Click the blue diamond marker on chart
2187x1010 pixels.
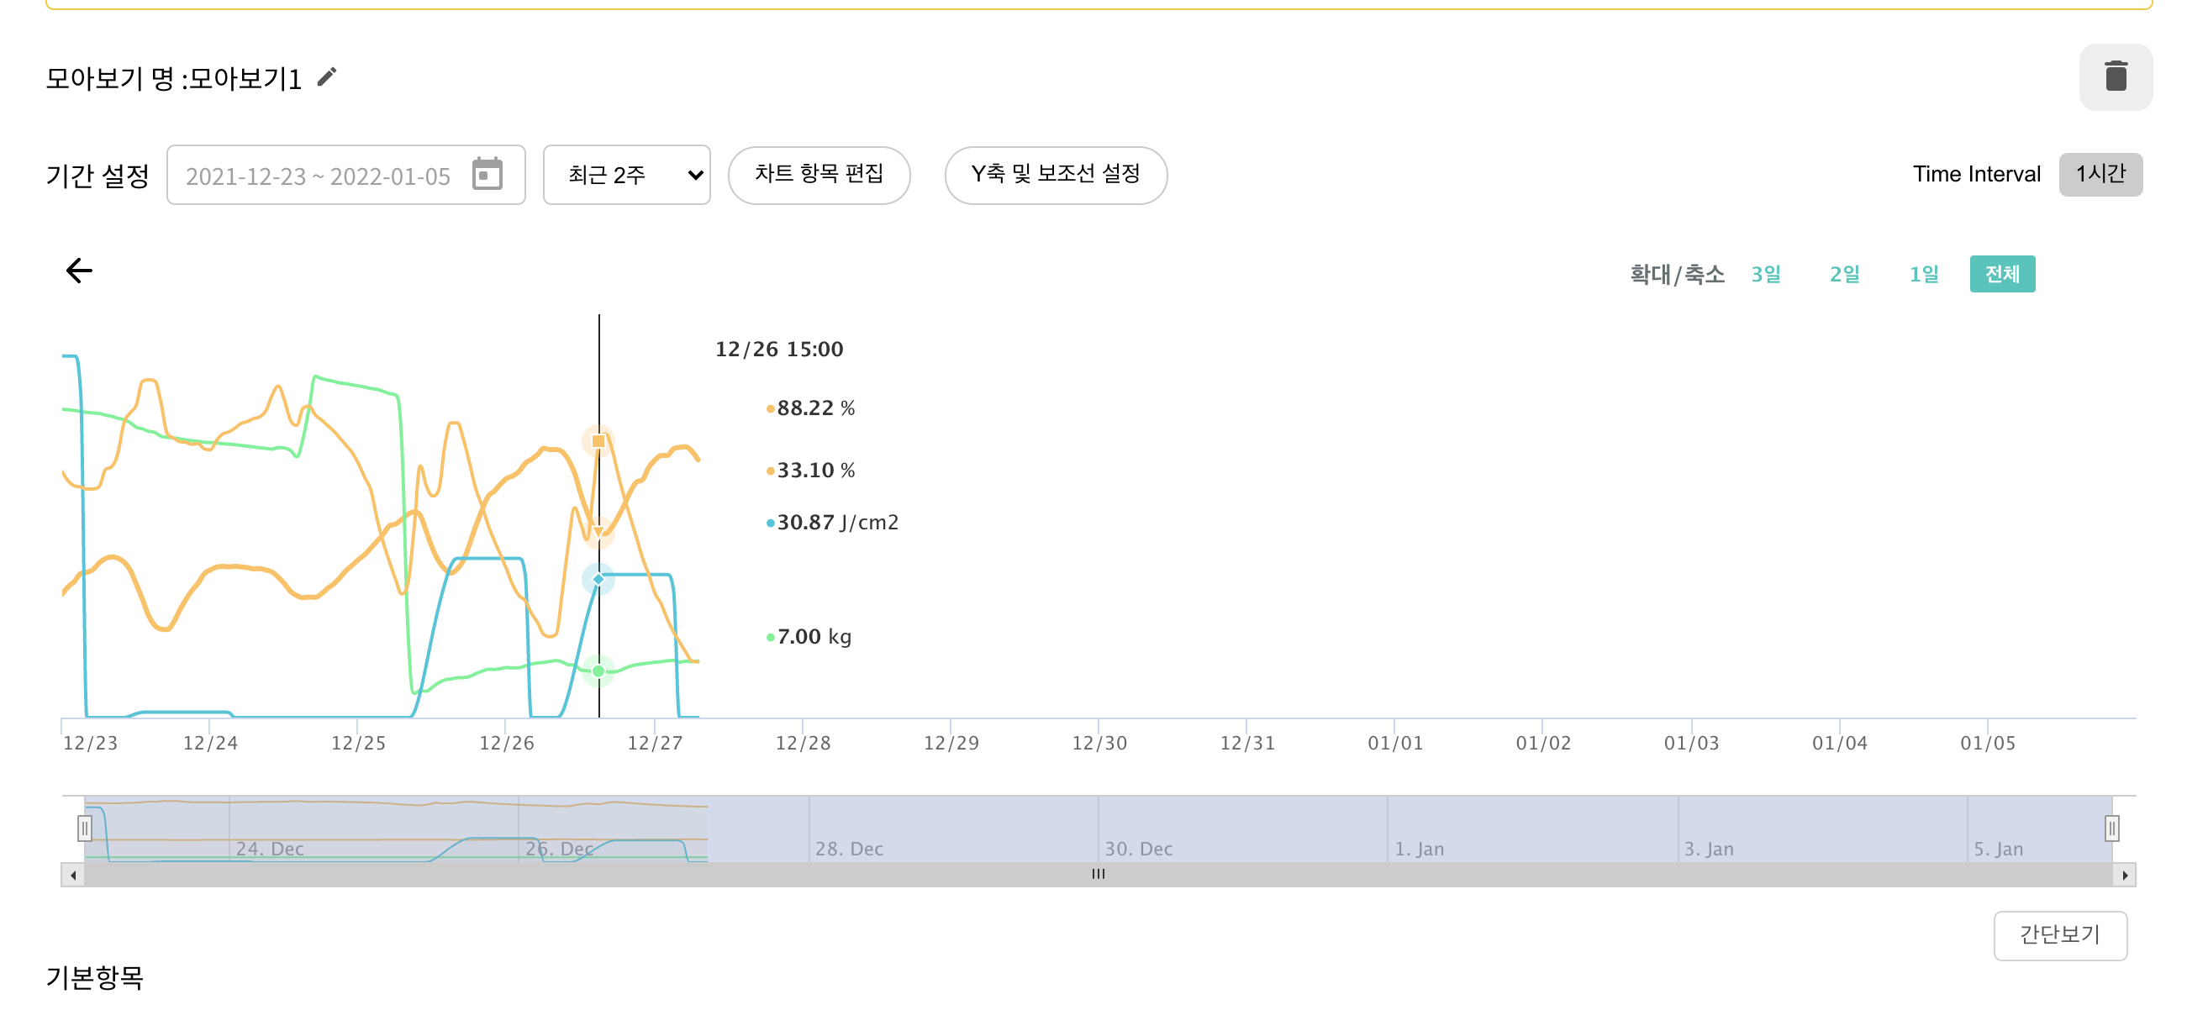pos(598,579)
